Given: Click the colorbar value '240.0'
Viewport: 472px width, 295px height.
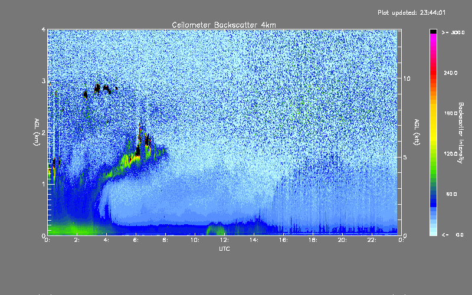Looking at the screenshot, I should (451, 73).
